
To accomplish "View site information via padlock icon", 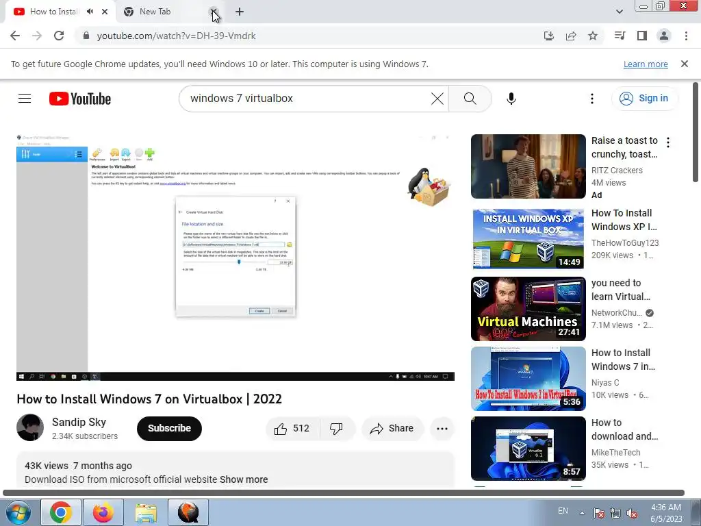I will point(86,36).
